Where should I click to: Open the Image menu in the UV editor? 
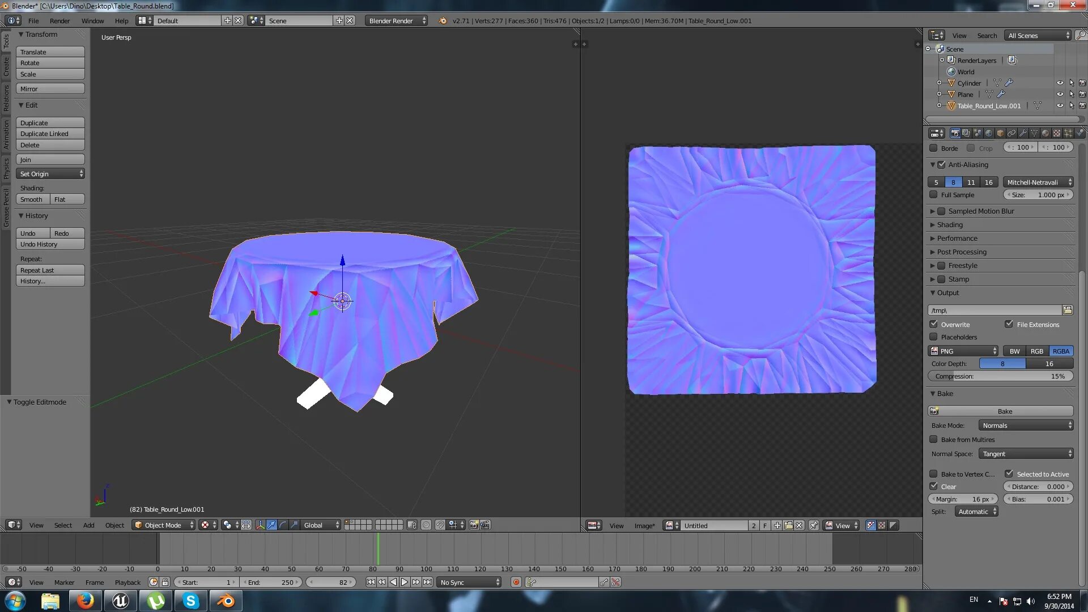(x=644, y=526)
